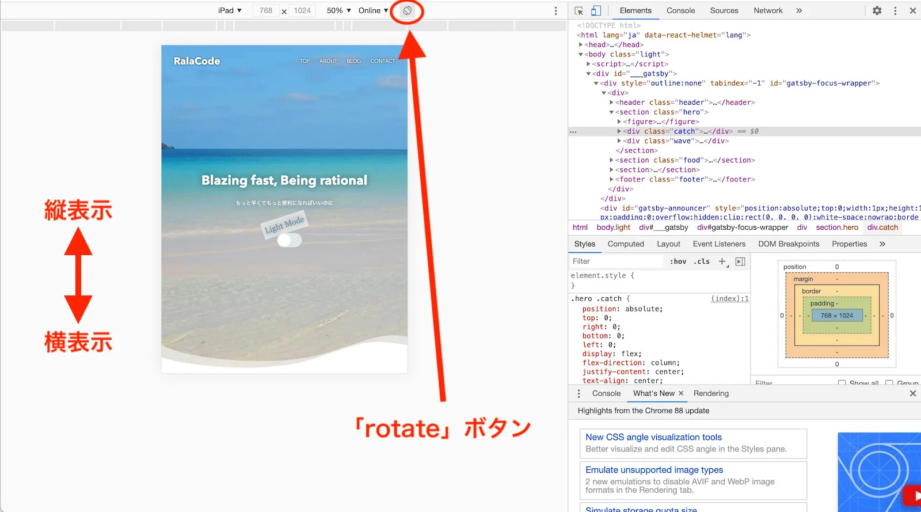Open the DevTools customize kebab menu
Viewport: 921px width, 512px height.
tap(895, 11)
